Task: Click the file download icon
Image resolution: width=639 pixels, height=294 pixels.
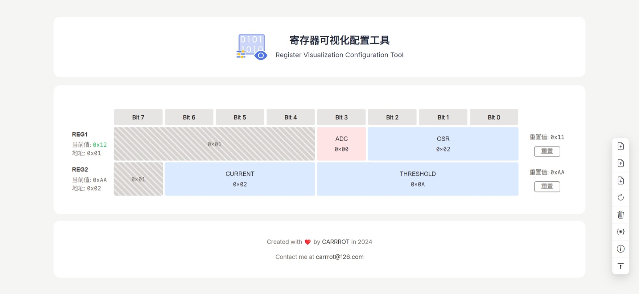Action: pos(621,180)
